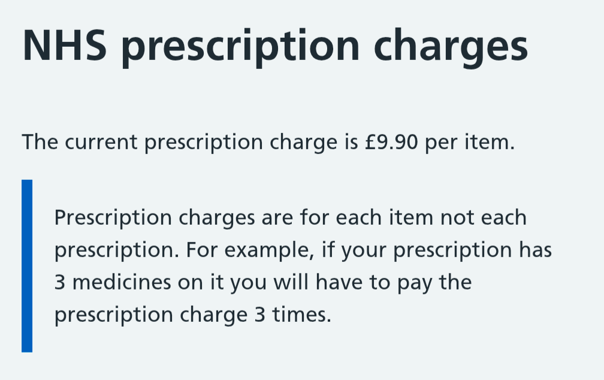The width and height of the screenshot is (604, 380).
Task: Click the word "charges" in the heading
Action: tap(451, 46)
